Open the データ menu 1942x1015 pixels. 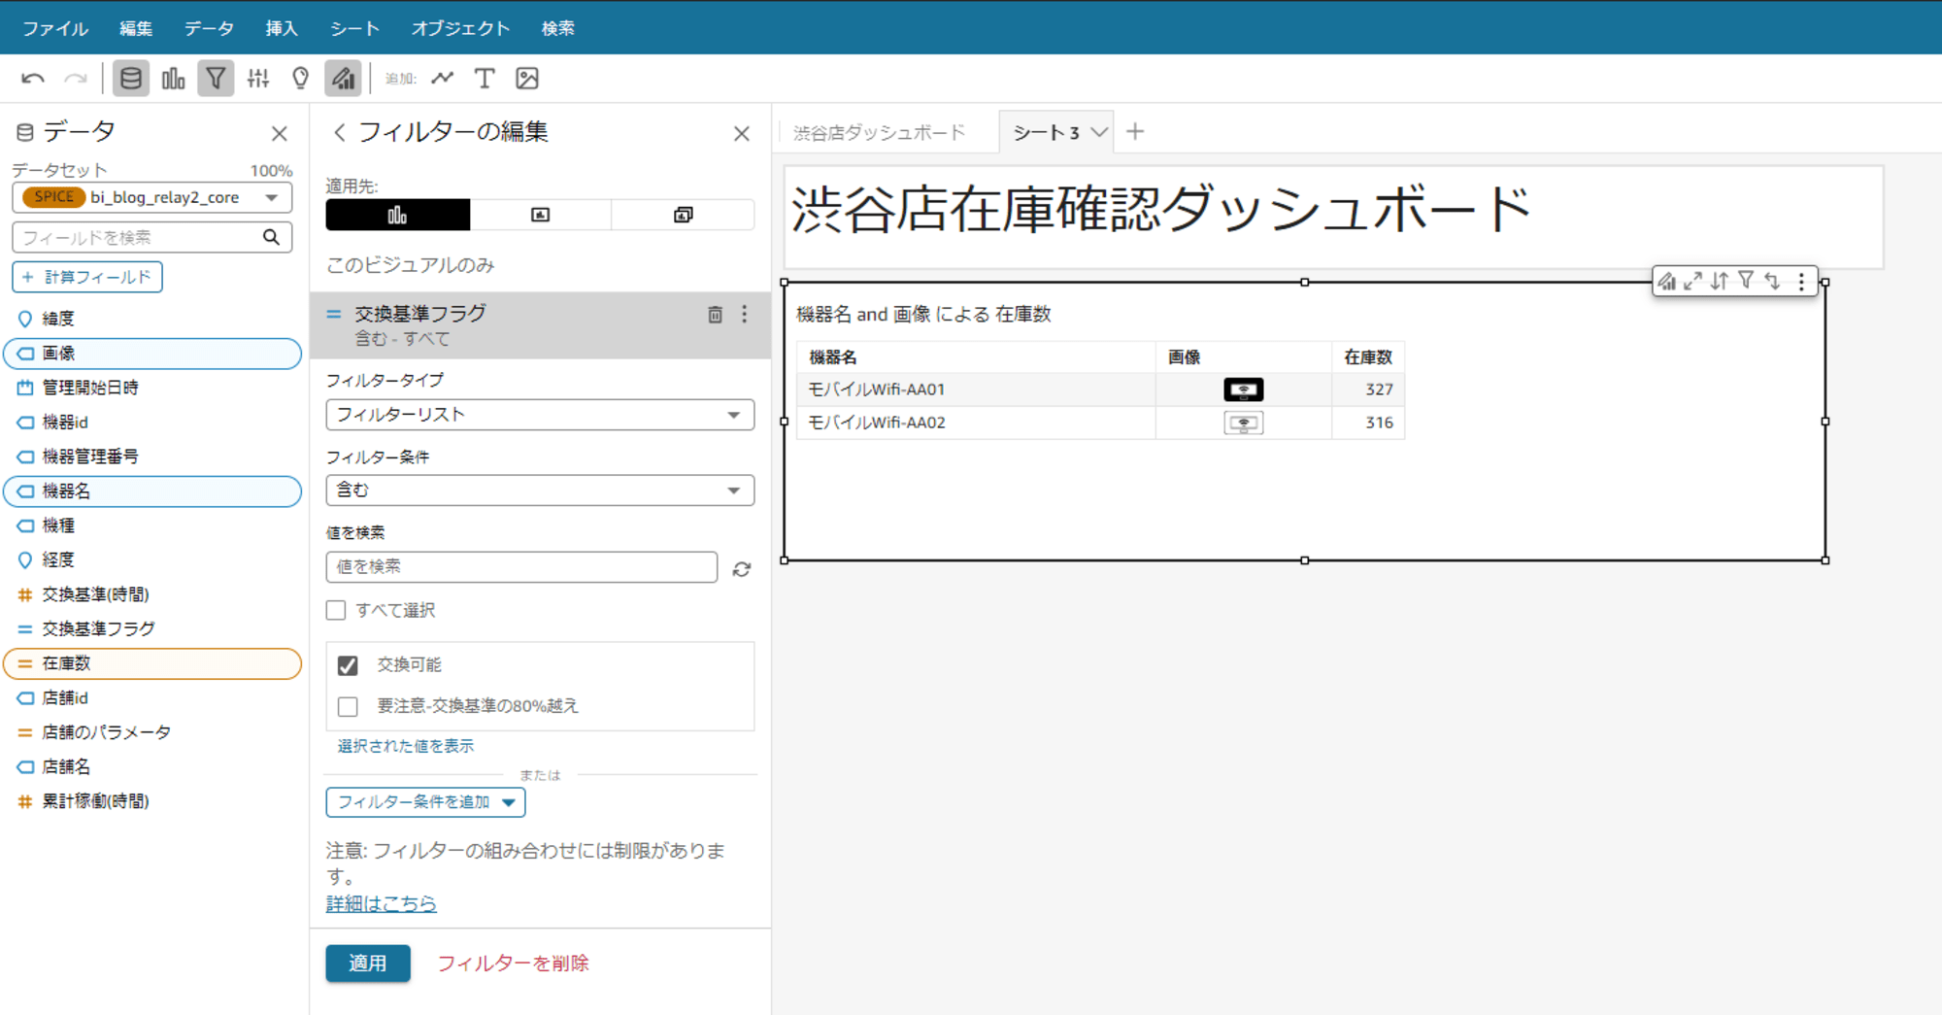pos(209,28)
